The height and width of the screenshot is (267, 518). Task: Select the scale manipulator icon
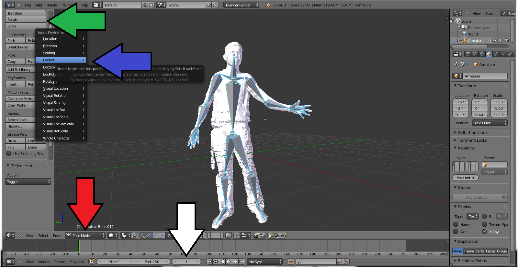pyautogui.click(x=162, y=235)
